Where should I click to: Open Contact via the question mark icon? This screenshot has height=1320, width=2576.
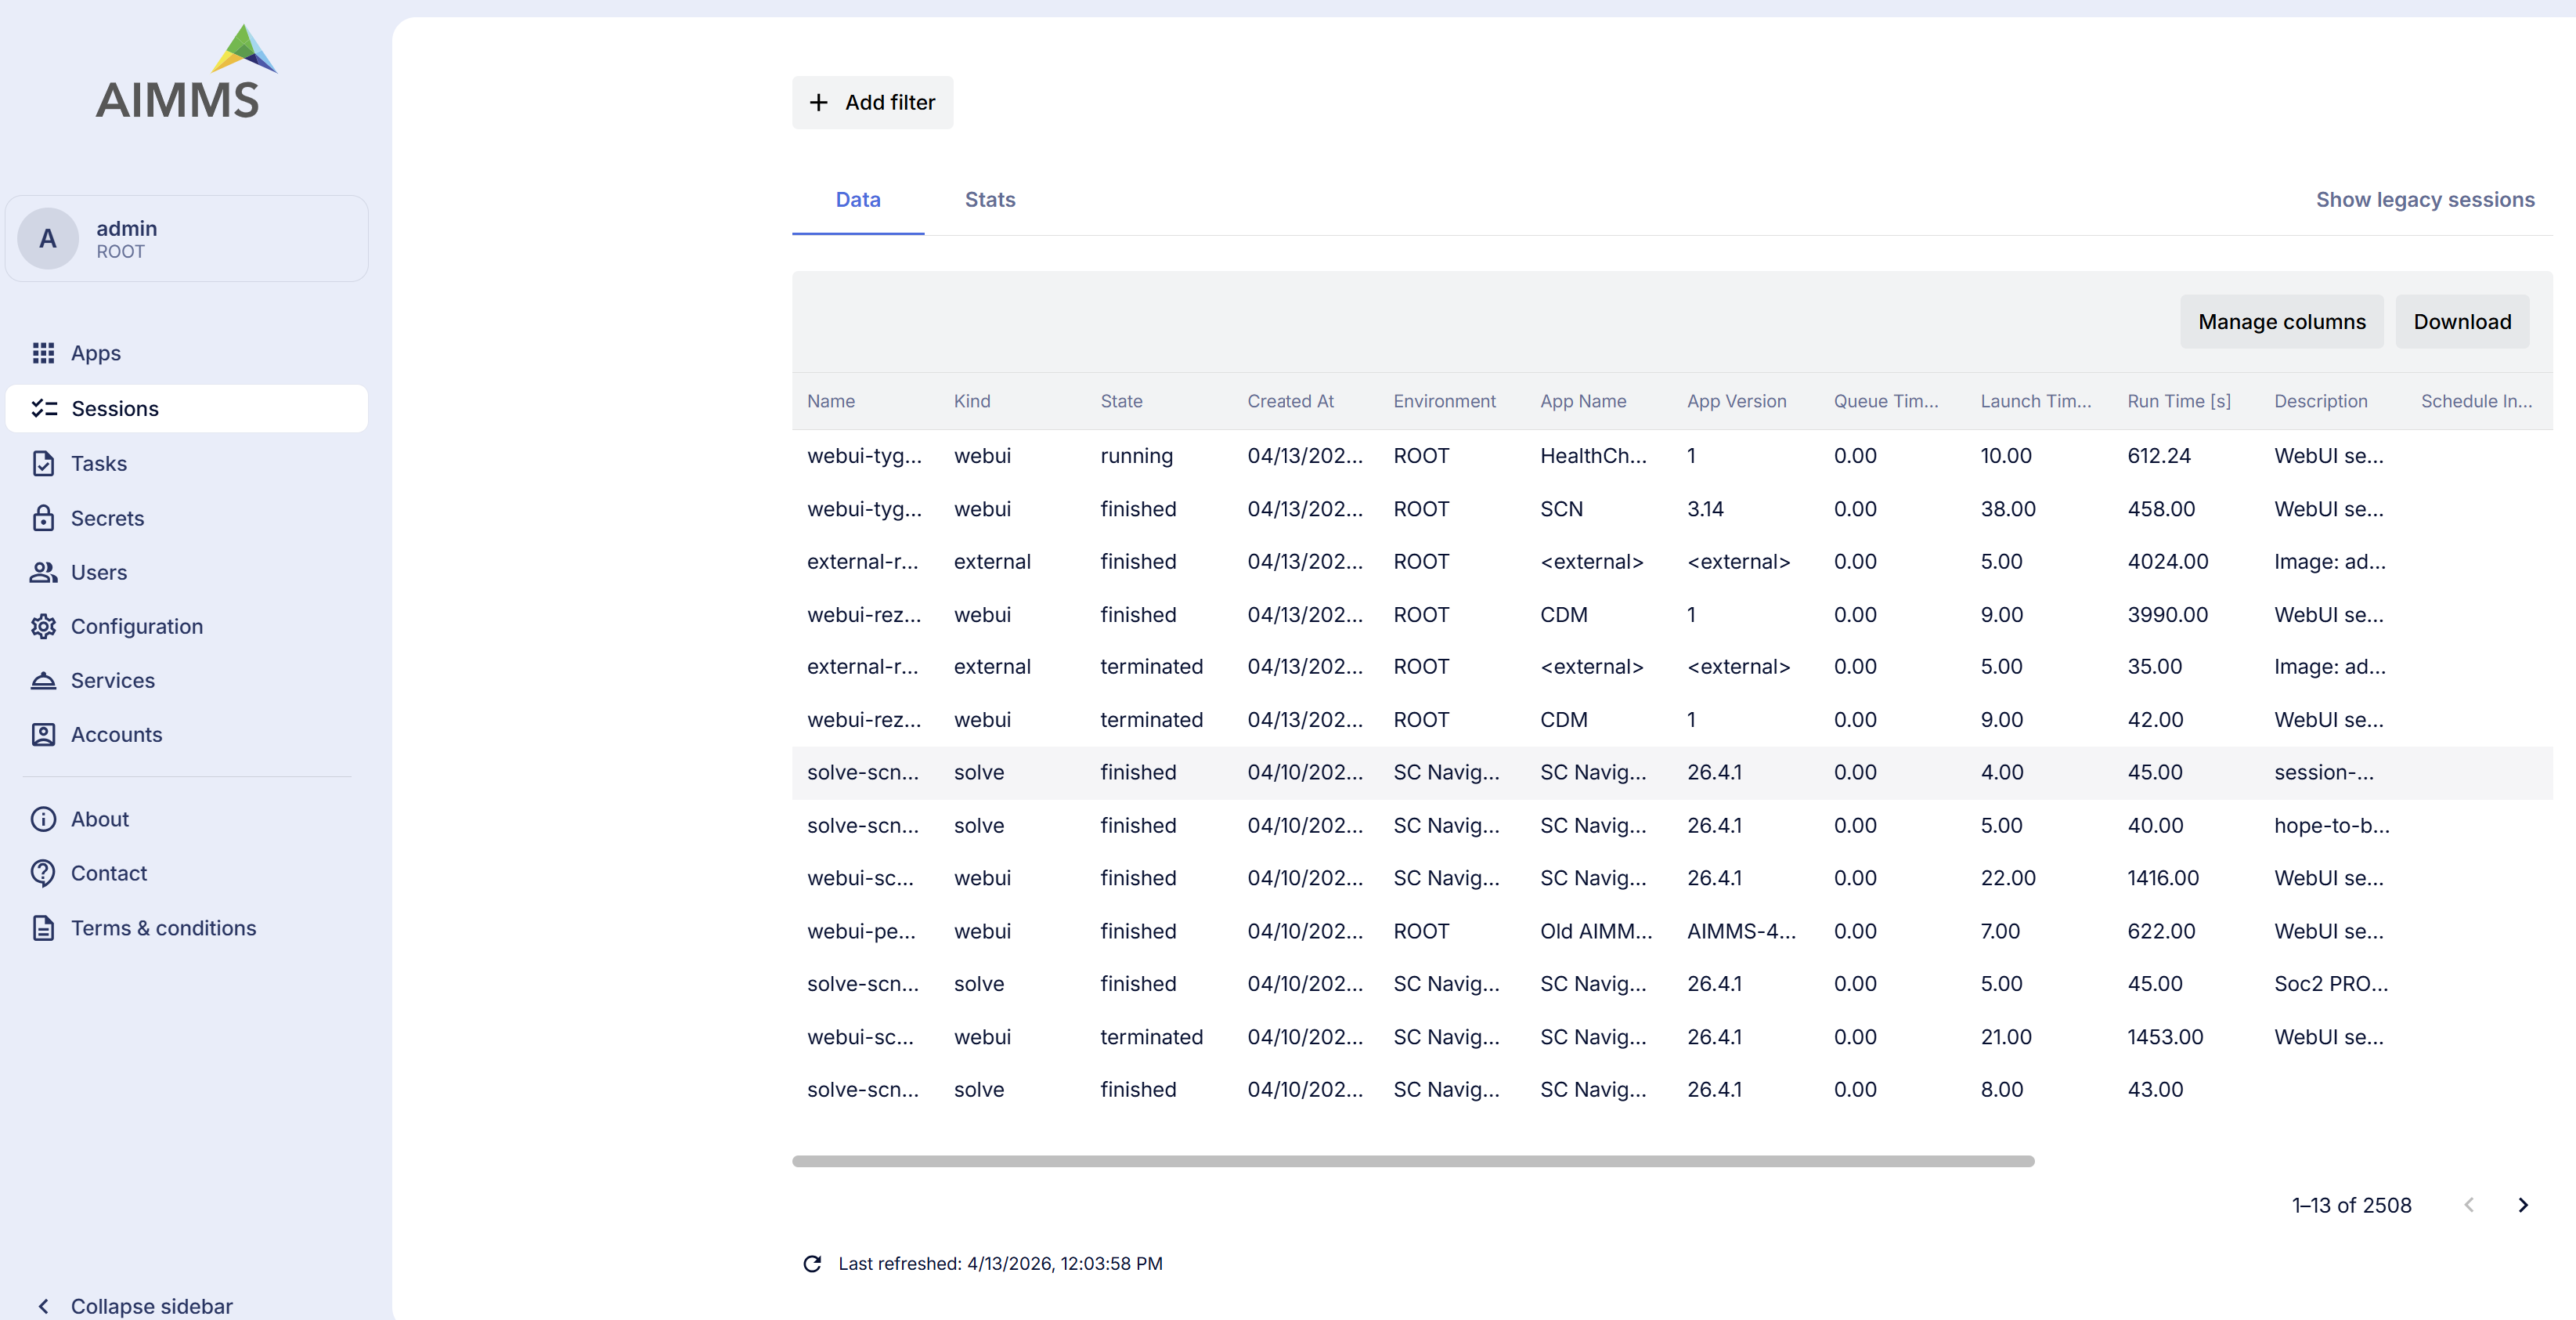pos(44,872)
